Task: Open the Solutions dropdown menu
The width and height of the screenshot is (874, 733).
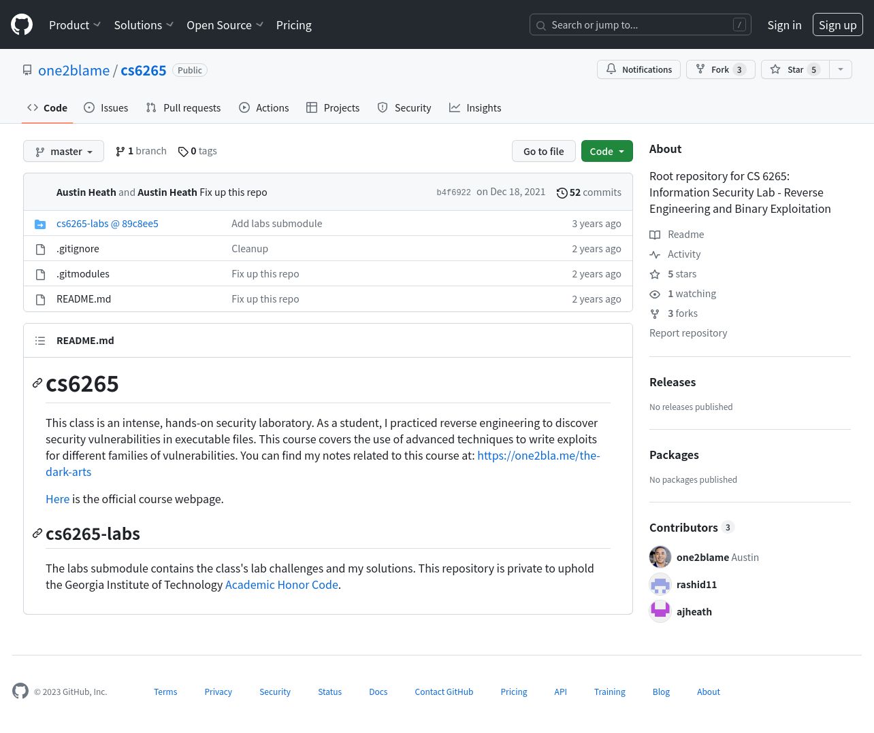Action: click(144, 25)
